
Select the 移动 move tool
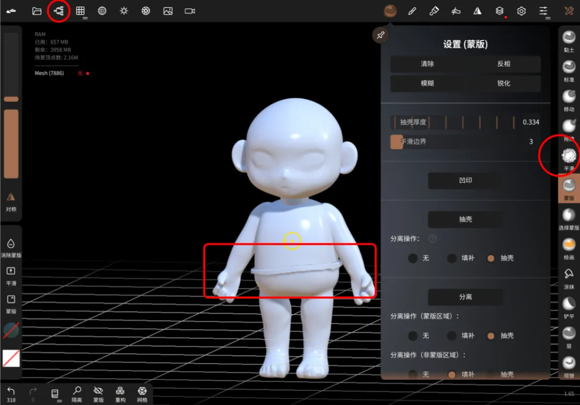569,100
